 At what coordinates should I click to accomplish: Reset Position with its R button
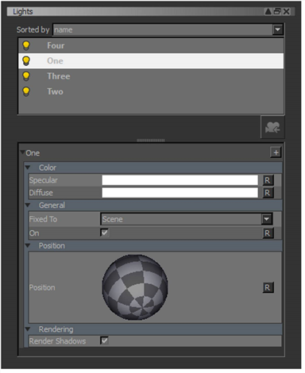pos(268,287)
